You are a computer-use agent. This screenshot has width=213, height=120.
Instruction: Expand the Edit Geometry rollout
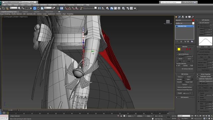click(x=185, y=97)
